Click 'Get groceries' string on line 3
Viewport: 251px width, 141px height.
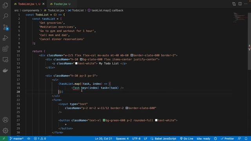pyautogui.click(x=51, y=23)
